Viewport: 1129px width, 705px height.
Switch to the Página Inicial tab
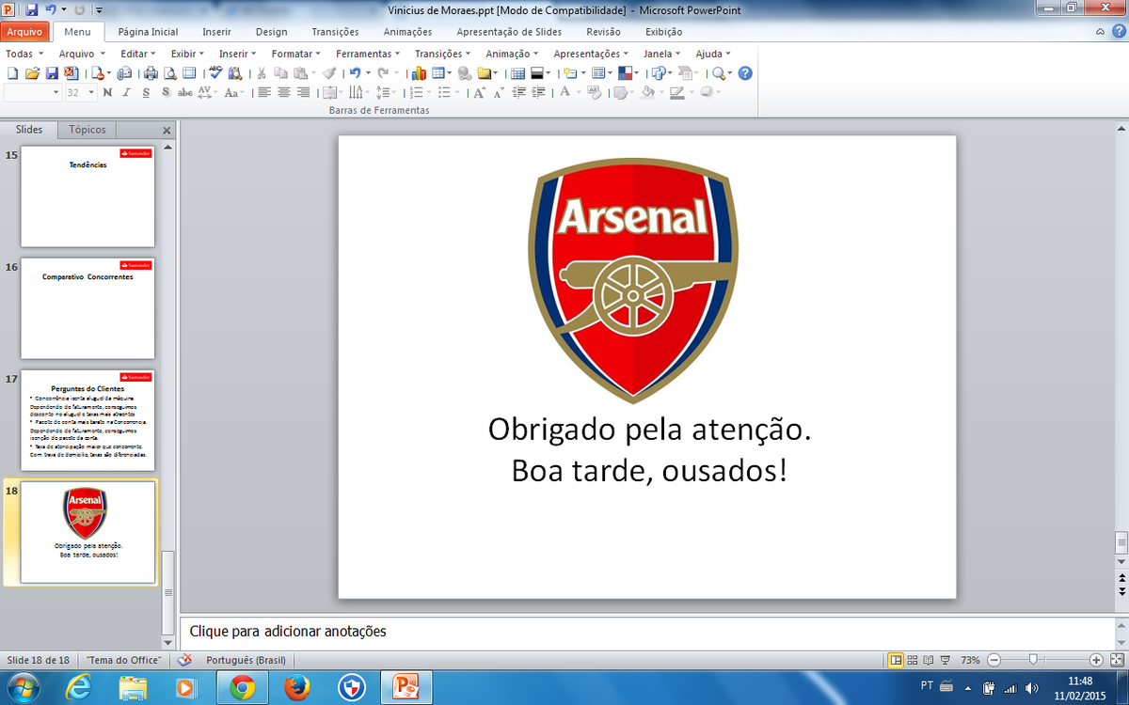coord(148,32)
